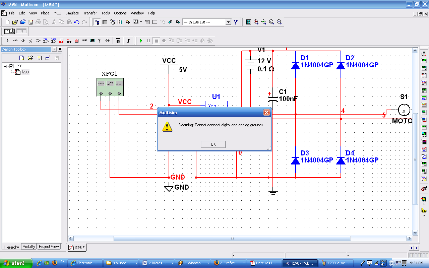The image size is (429, 268).
Task: Place an RF antenna component icon
Action: pos(100,41)
